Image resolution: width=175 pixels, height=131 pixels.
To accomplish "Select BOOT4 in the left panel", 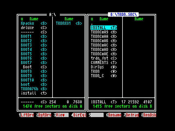I will [x=34, y=49].
